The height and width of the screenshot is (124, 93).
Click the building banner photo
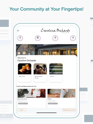47,50
